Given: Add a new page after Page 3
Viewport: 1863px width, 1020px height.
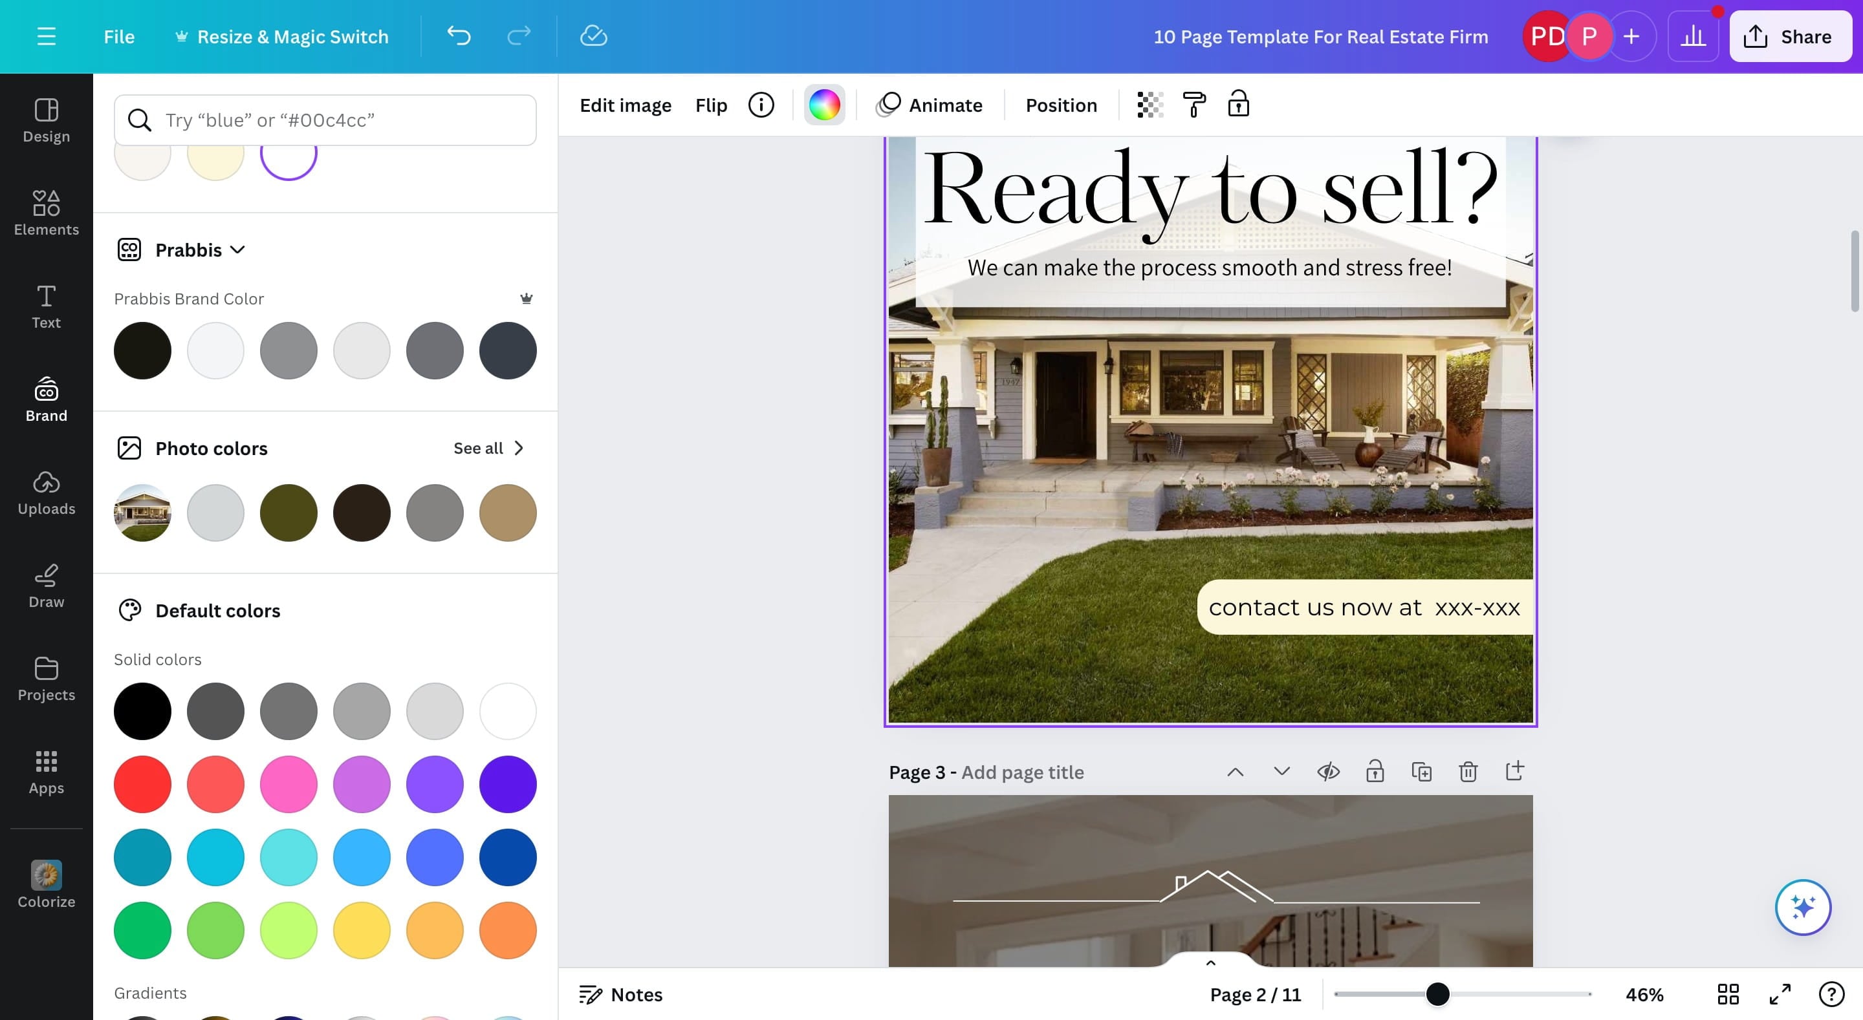Looking at the screenshot, I should (x=1514, y=770).
